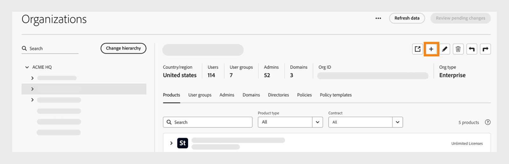509x164 pixels.
Task: Click the help question mark icon
Action: (x=488, y=122)
